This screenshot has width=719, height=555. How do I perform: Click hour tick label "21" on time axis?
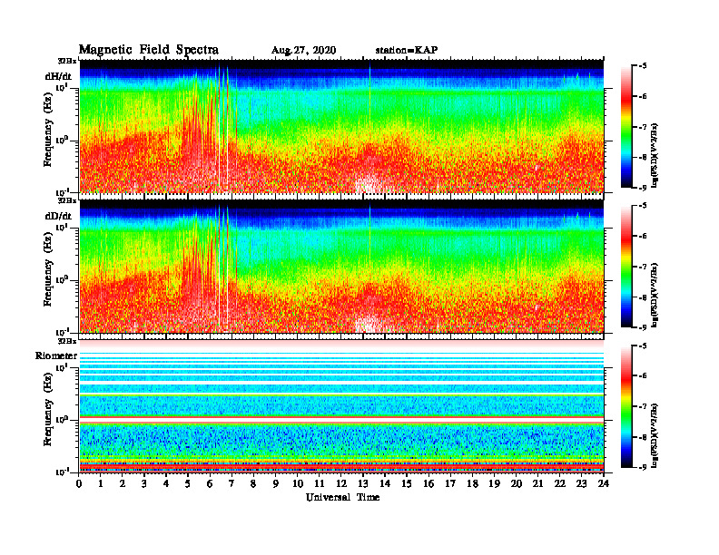[x=537, y=483]
